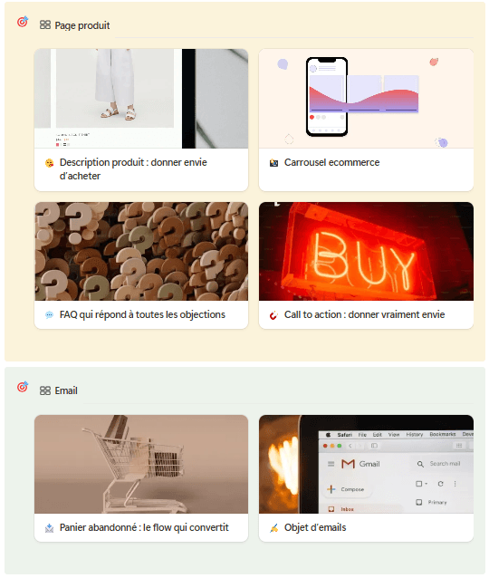Switch to the Page produit gallery tab

pyautogui.click(x=75, y=25)
